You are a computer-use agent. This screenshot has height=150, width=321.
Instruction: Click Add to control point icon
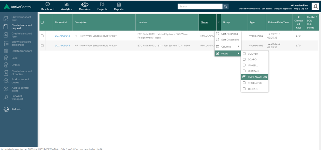pos(6,89)
